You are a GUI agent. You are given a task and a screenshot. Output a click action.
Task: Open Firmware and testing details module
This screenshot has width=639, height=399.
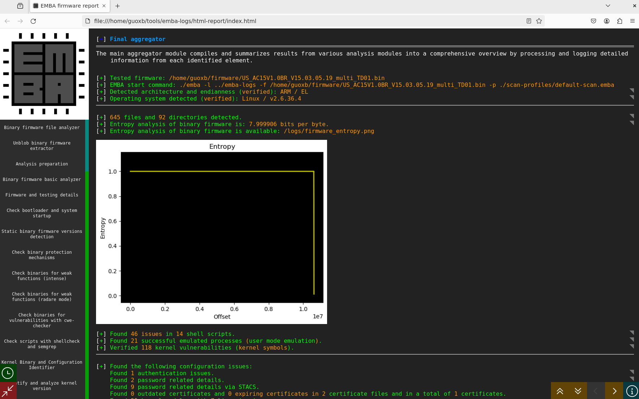42,195
